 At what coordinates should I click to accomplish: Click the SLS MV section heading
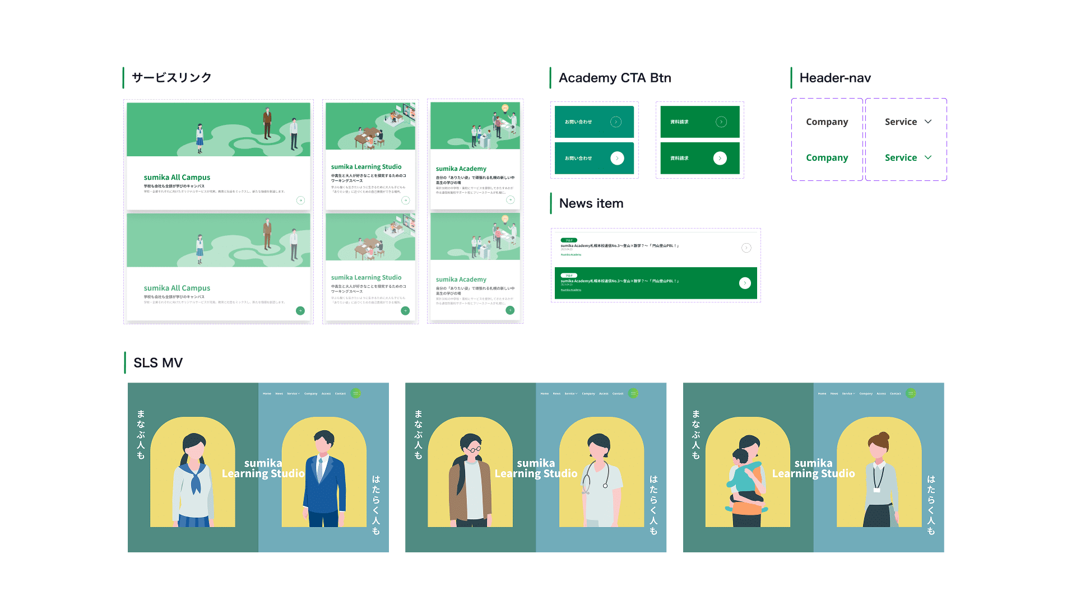[158, 362]
